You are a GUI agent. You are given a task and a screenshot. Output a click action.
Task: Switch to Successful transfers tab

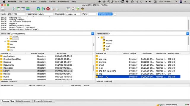pos(43,101)
